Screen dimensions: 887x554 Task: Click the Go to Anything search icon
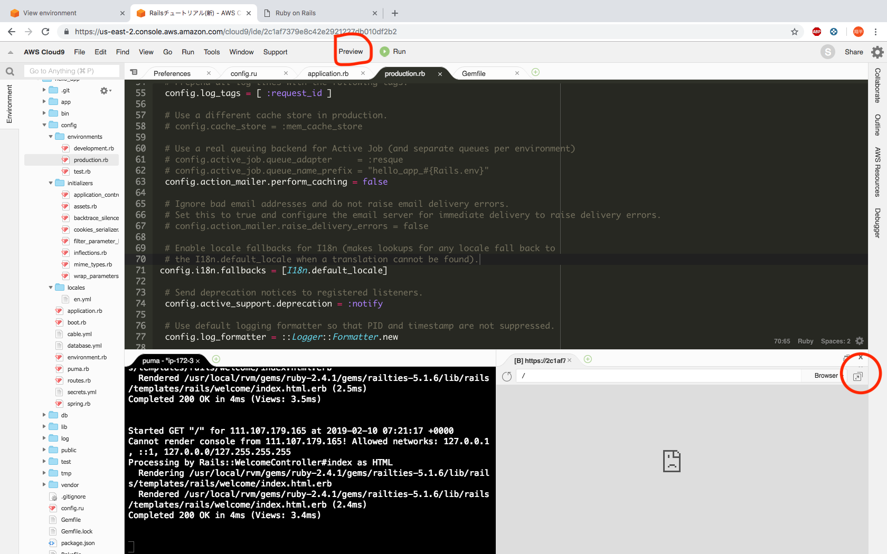pos(10,71)
